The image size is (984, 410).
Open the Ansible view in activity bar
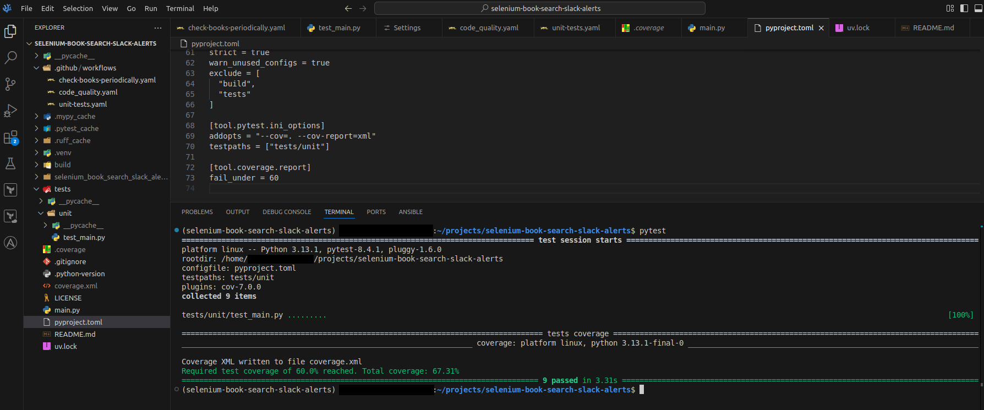pos(10,243)
